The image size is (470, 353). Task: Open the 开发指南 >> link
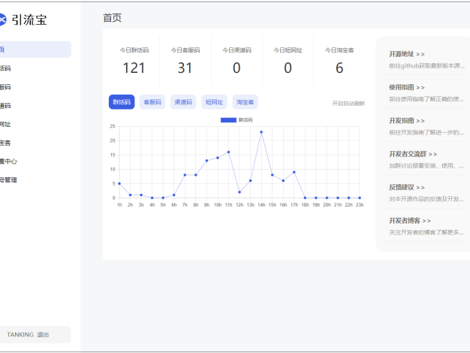point(407,121)
